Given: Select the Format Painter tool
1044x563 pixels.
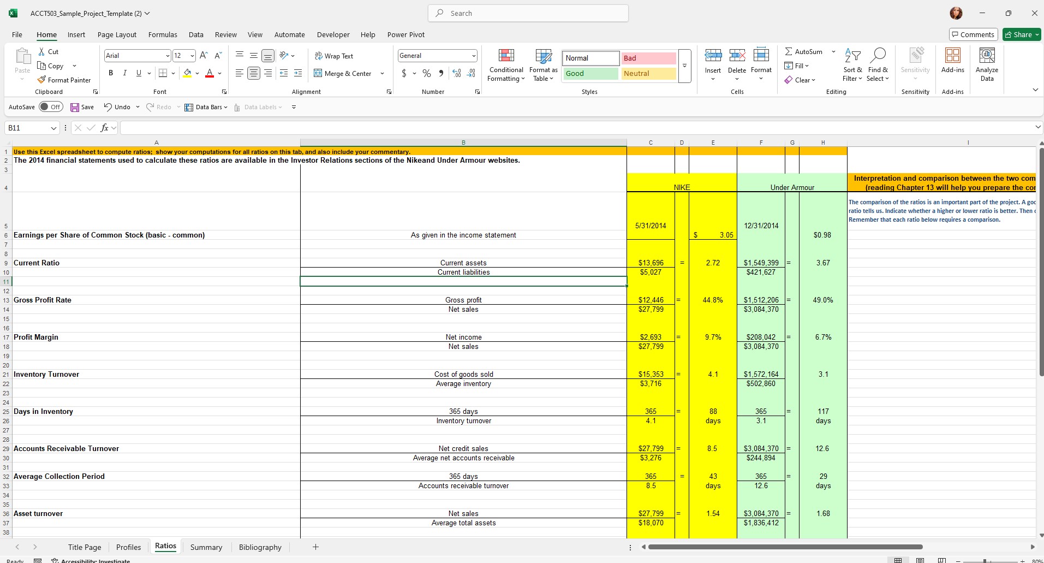Looking at the screenshot, I should tap(64, 80).
